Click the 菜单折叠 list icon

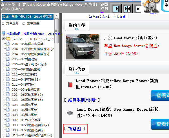(24, 24)
